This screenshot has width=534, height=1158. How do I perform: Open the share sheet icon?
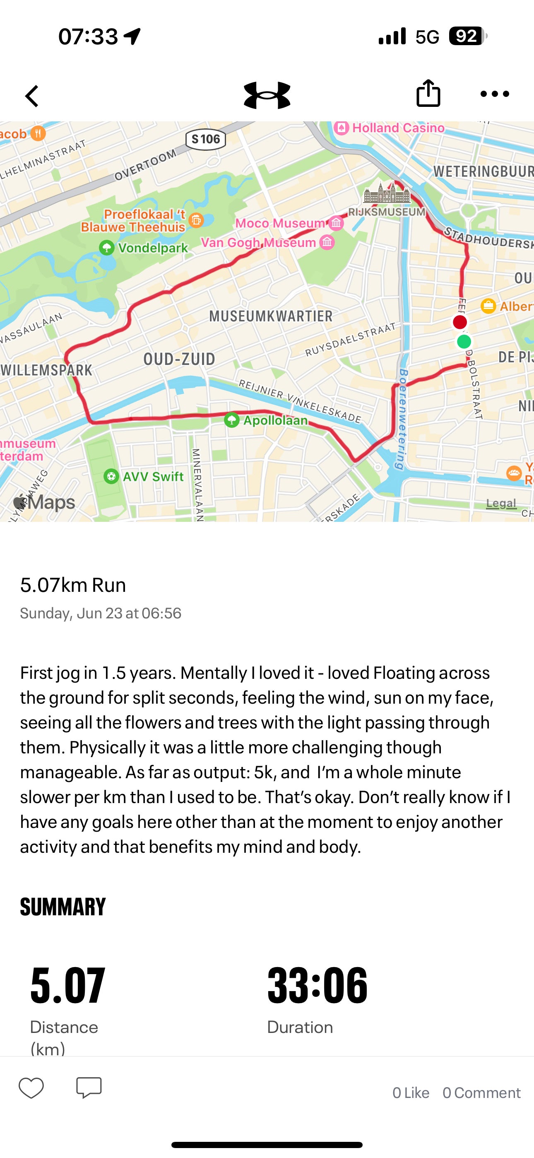[x=428, y=94]
